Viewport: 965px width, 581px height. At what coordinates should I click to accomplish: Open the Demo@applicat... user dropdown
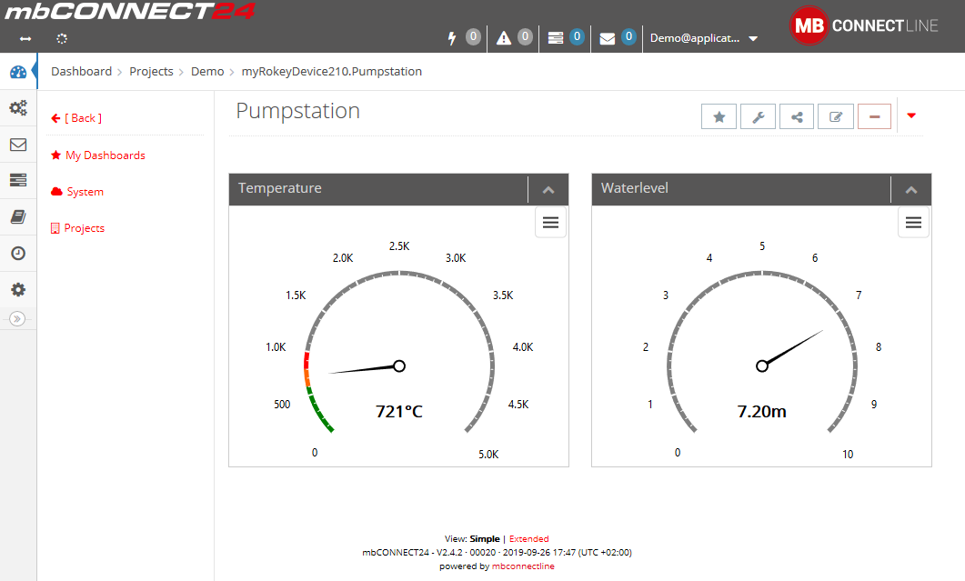click(x=703, y=38)
